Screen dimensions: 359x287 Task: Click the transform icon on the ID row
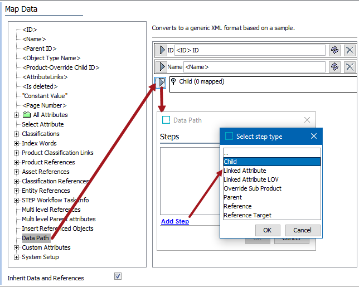(334, 50)
